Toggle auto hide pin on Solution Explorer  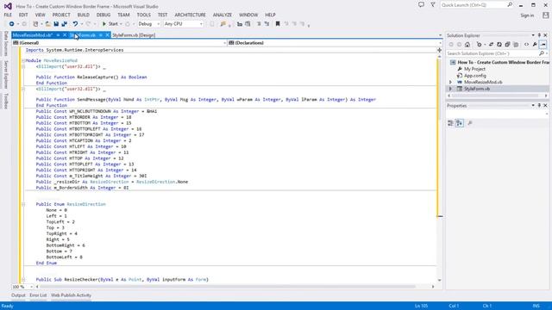click(x=539, y=35)
